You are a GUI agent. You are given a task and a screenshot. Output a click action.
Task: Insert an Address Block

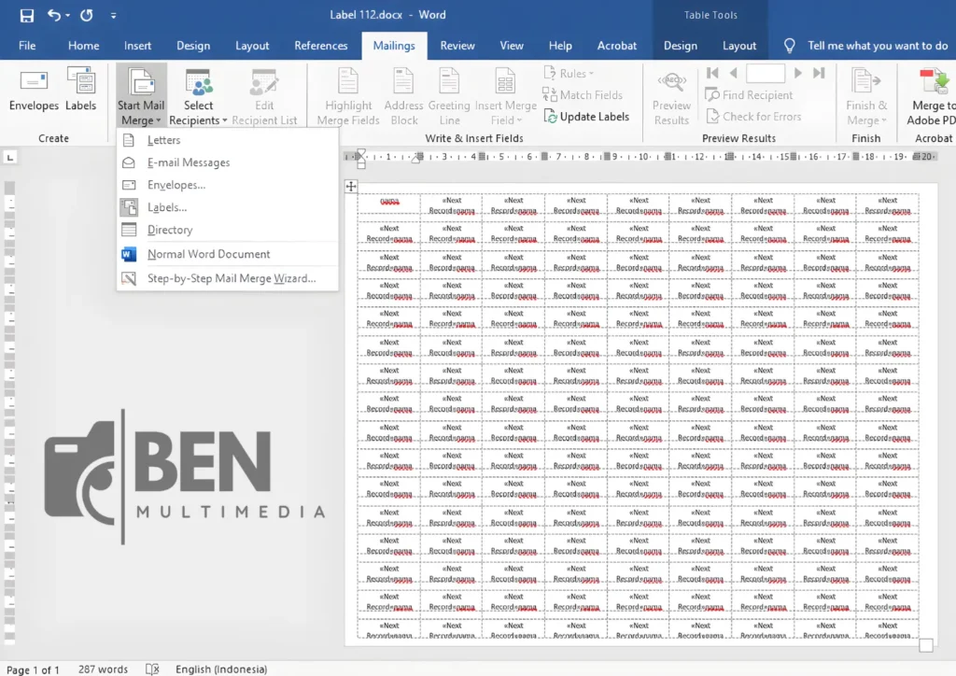pyautogui.click(x=402, y=93)
